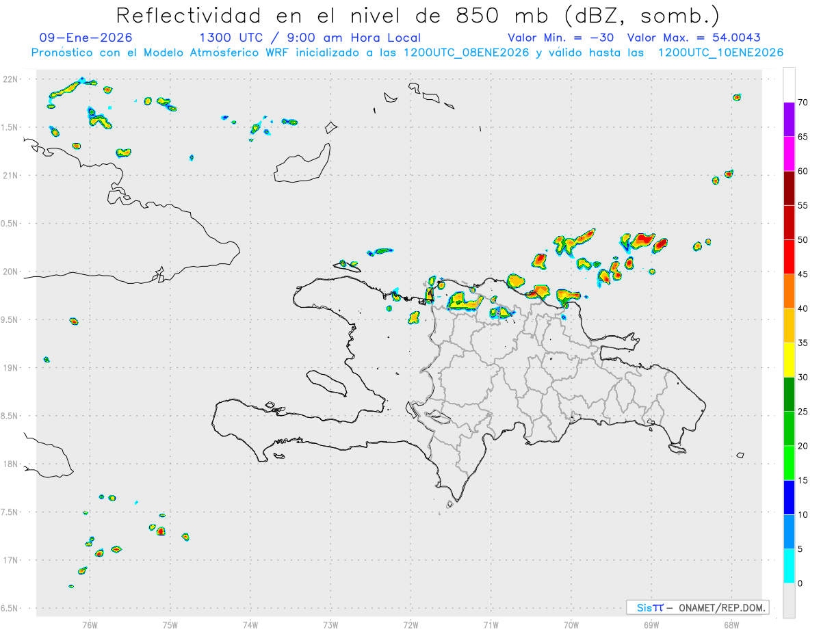Select the maroon 55–60 dBZ colorbar segment
The height and width of the screenshot is (634, 821).
pyautogui.click(x=789, y=188)
